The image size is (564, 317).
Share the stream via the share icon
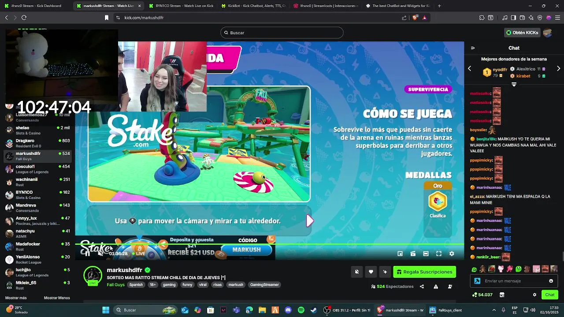pos(422,287)
